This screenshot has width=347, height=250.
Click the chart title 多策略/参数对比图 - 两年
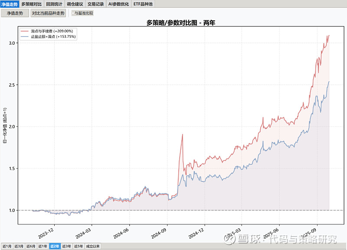coord(180,23)
